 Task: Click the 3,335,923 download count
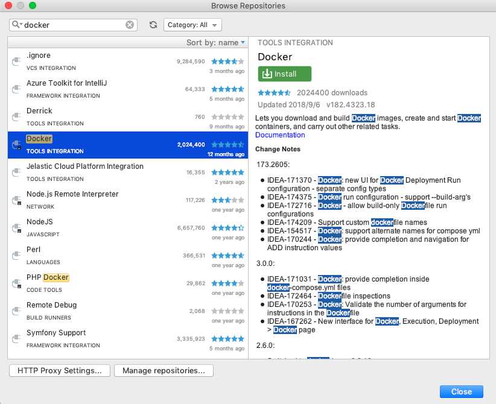tap(191, 339)
